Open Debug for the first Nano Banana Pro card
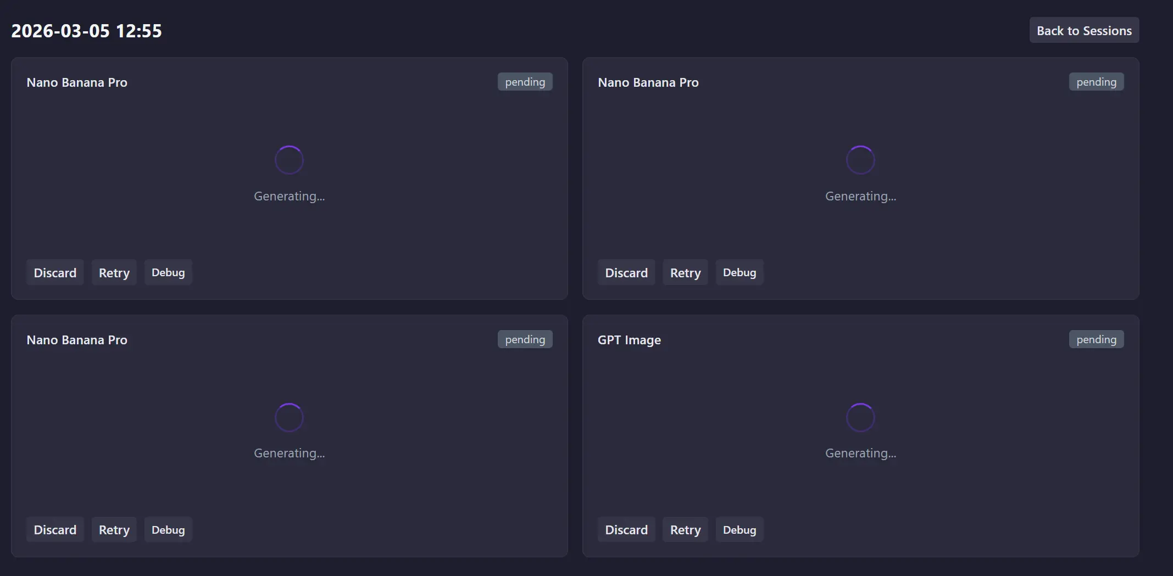Image resolution: width=1173 pixels, height=576 pixels. point(168,273)
